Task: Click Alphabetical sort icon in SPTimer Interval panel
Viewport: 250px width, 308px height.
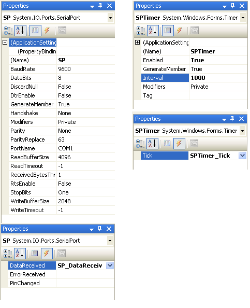Action: click(x=153, y=31)
